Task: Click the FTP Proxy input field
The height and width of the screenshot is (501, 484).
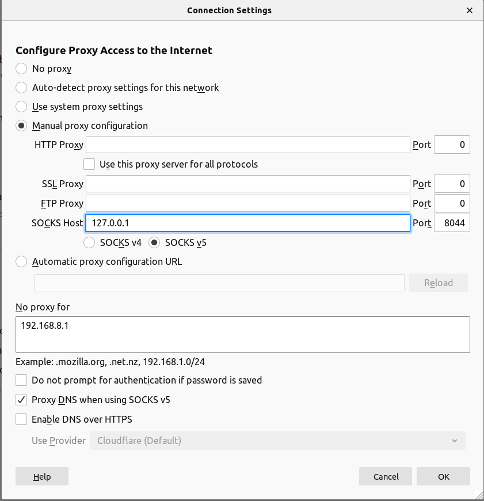Action: pos(247,203)
